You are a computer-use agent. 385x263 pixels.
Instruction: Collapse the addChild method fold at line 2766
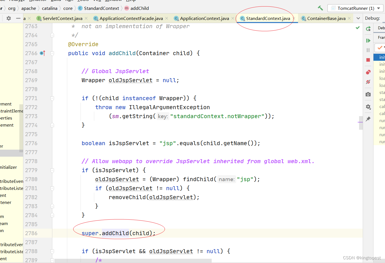[52, 53]
